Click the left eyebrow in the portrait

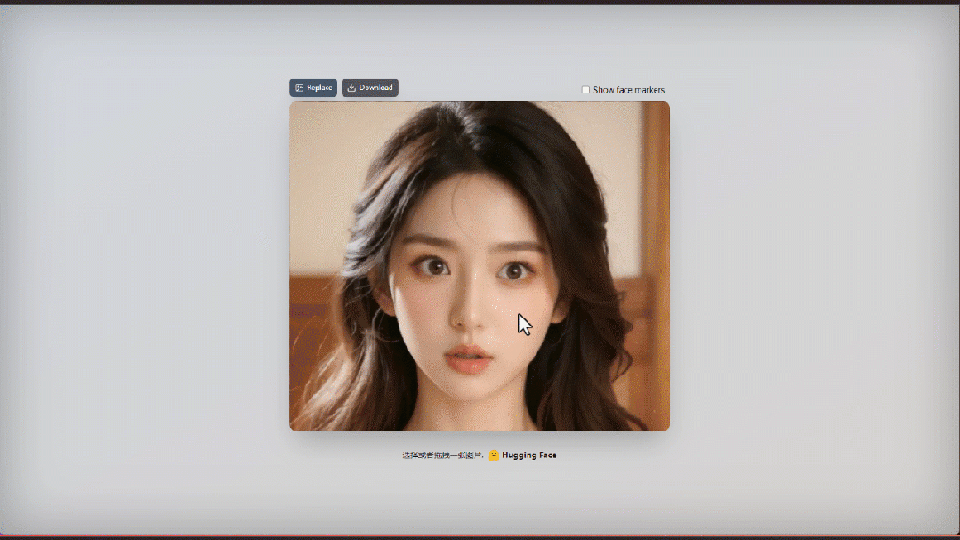point(429,240)
